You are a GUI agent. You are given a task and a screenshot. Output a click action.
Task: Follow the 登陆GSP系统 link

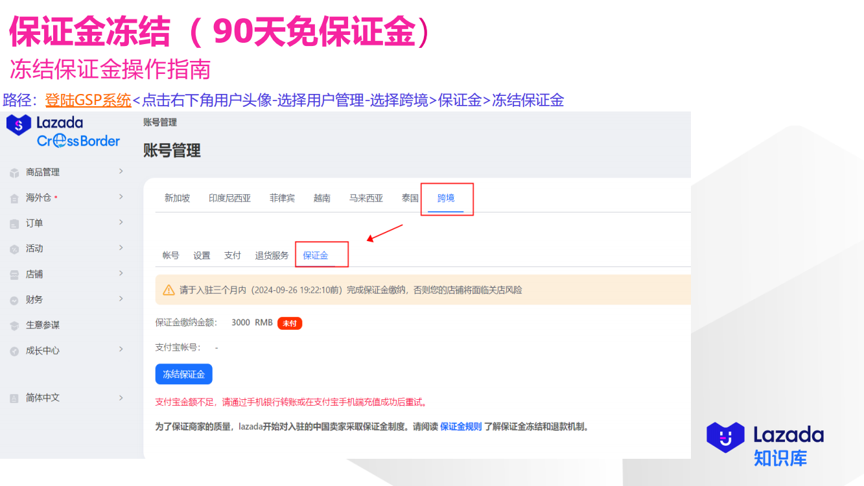click(88, 100)
